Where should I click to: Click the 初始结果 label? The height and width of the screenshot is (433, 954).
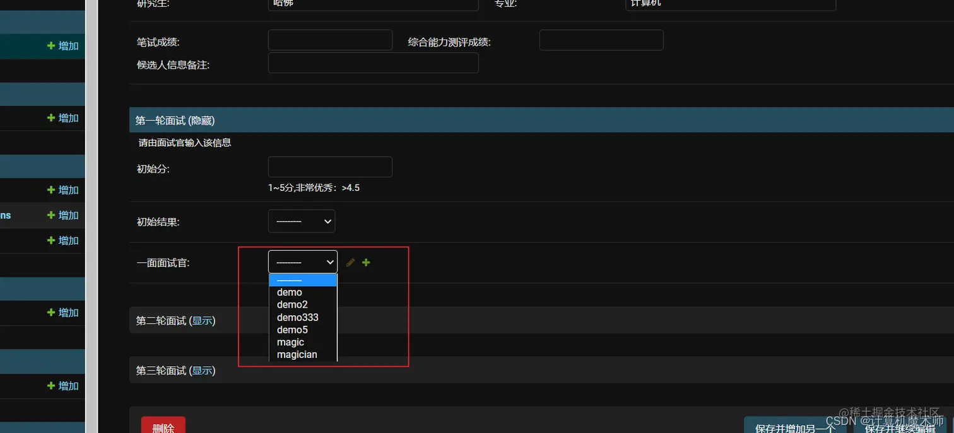point(158,222)
